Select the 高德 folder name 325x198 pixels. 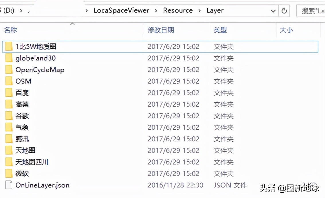click(x=22, y=104)
